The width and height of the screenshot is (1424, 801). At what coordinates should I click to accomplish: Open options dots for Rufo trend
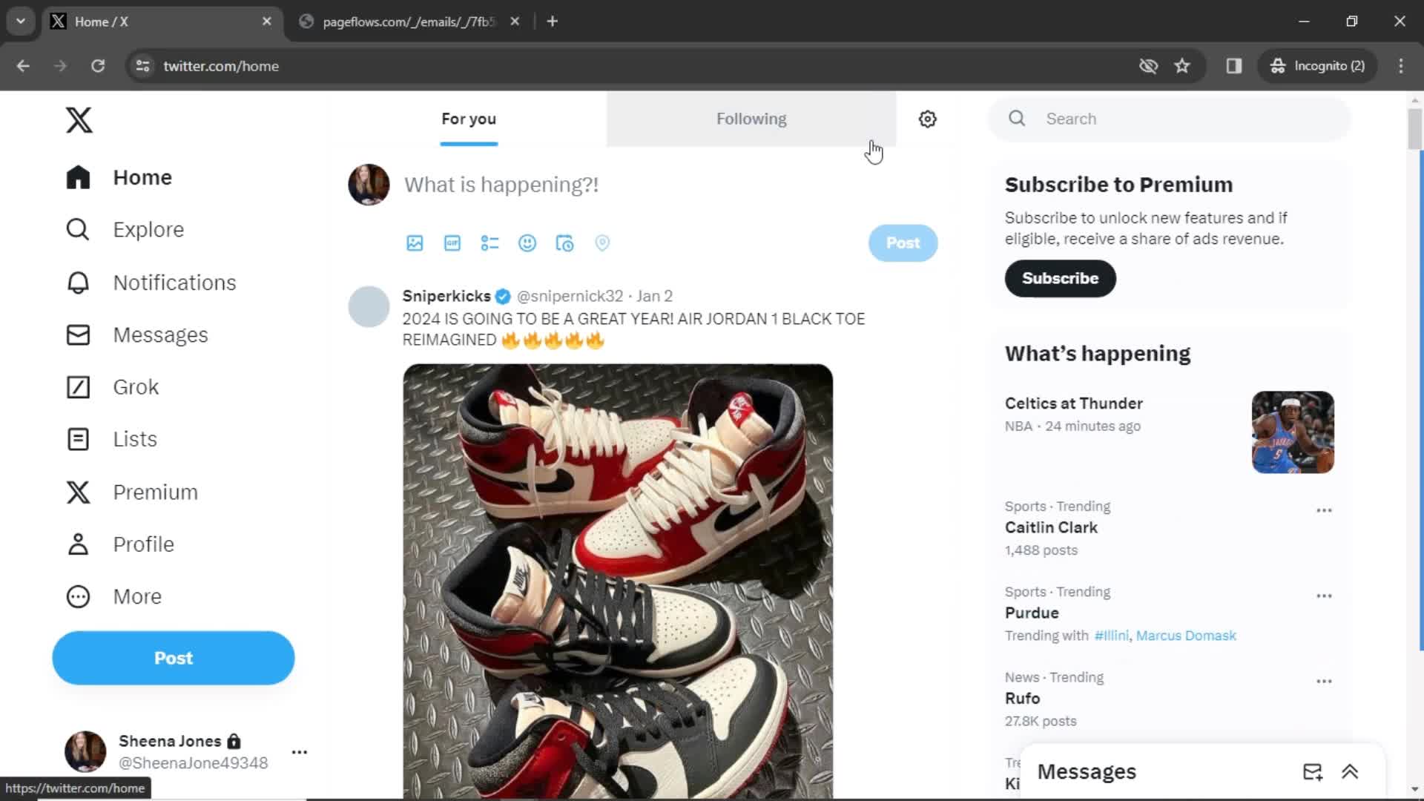point(1324,681)
